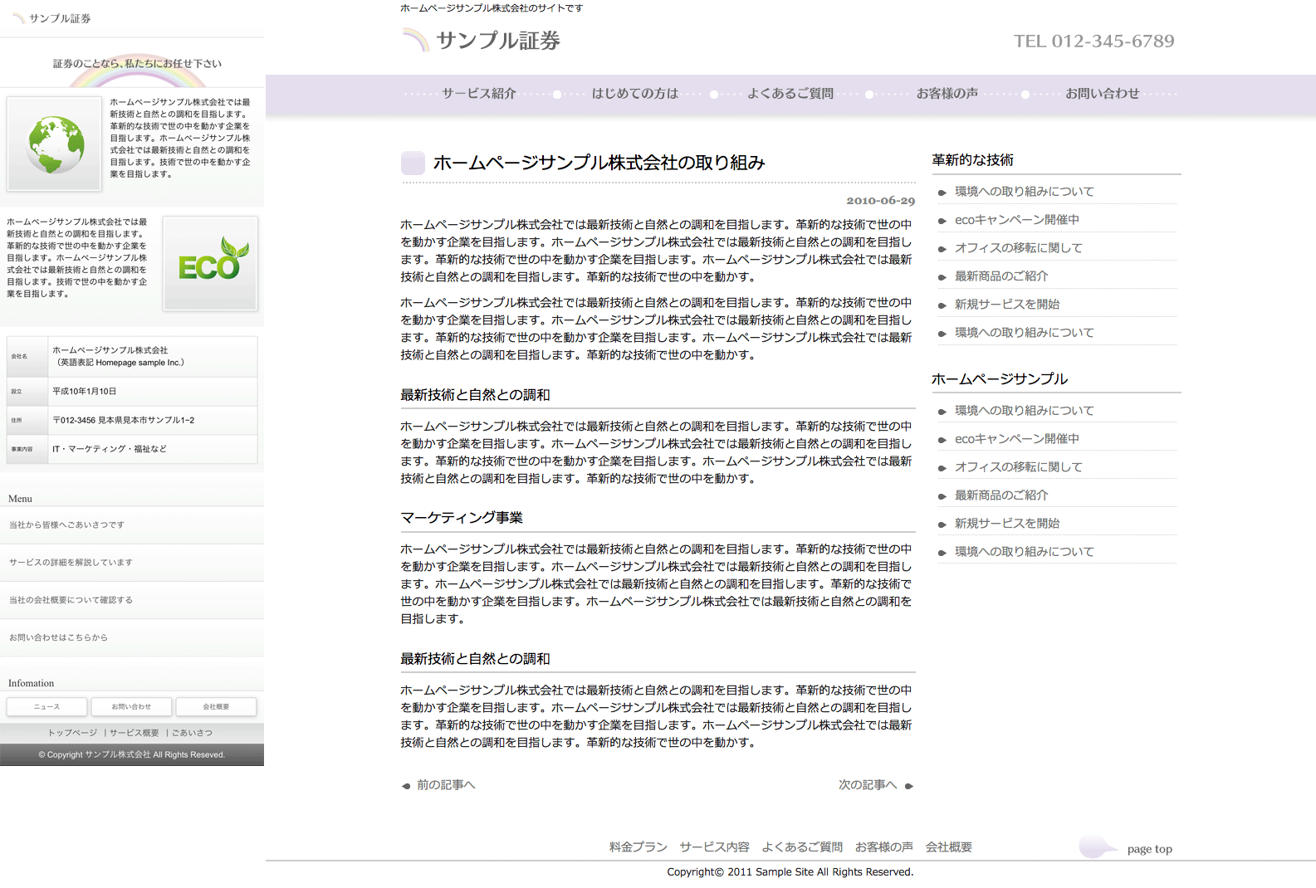The width and height of the screenshot is (1316, 888).
Task: Click the green globe image thumbnail
Action: 55,144
